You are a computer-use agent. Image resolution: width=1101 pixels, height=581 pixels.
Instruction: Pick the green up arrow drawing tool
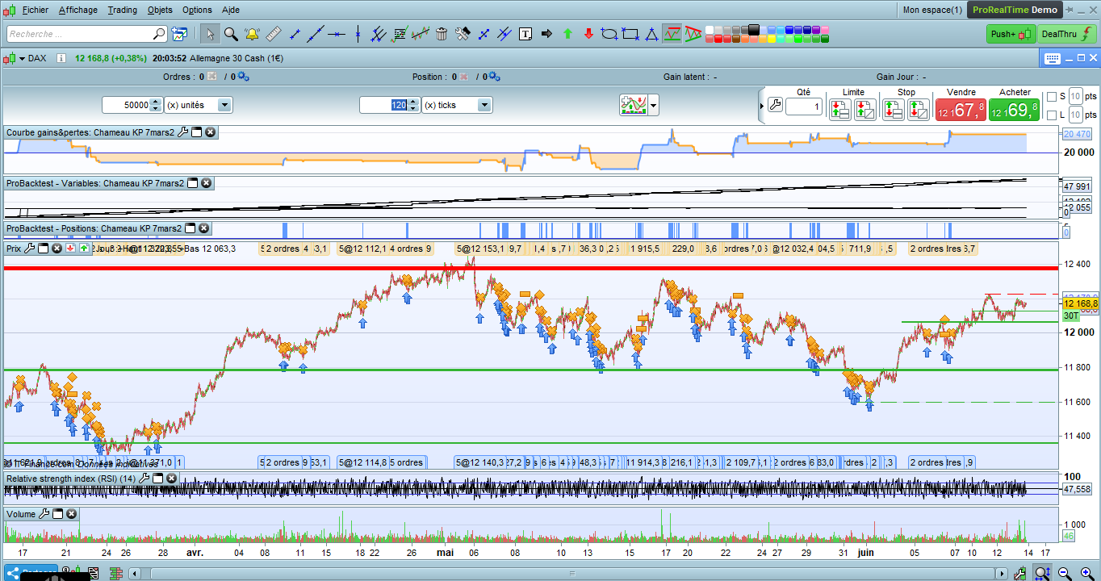pos(567,34)
